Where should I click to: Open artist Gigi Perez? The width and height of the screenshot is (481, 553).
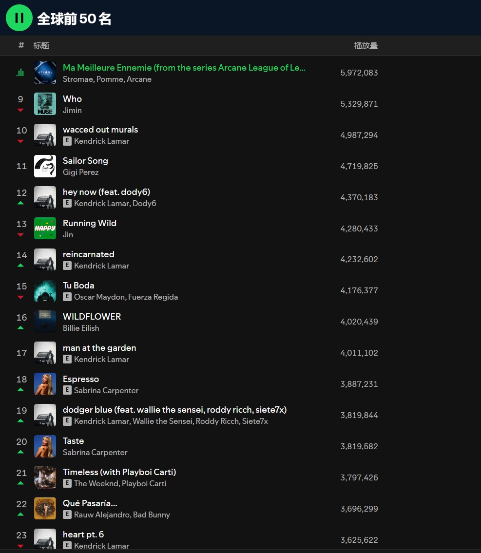(x=81, y=172)
